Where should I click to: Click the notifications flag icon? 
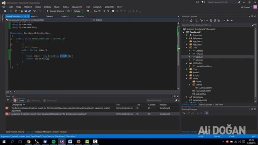(x=203, y=2)
